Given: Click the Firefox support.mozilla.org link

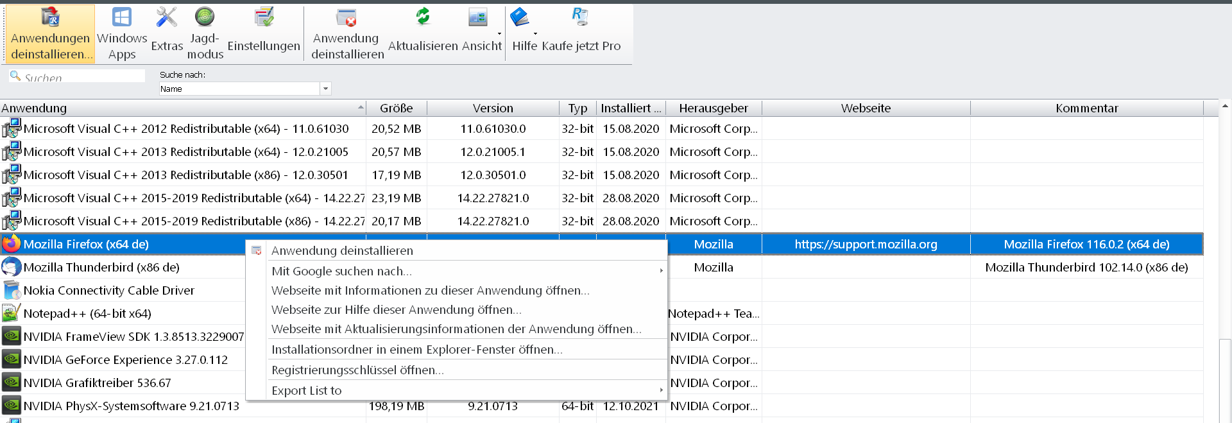Looking at the screenshot, I should (x=866, y=245).
